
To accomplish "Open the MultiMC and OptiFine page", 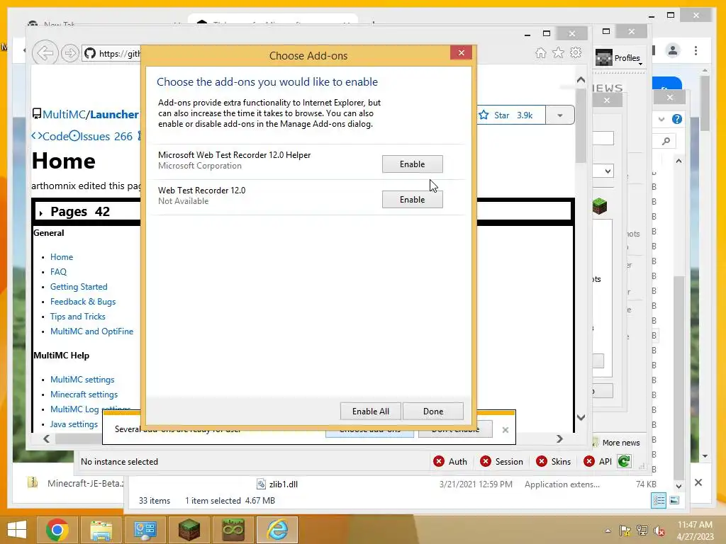I will tap(91, 331).
